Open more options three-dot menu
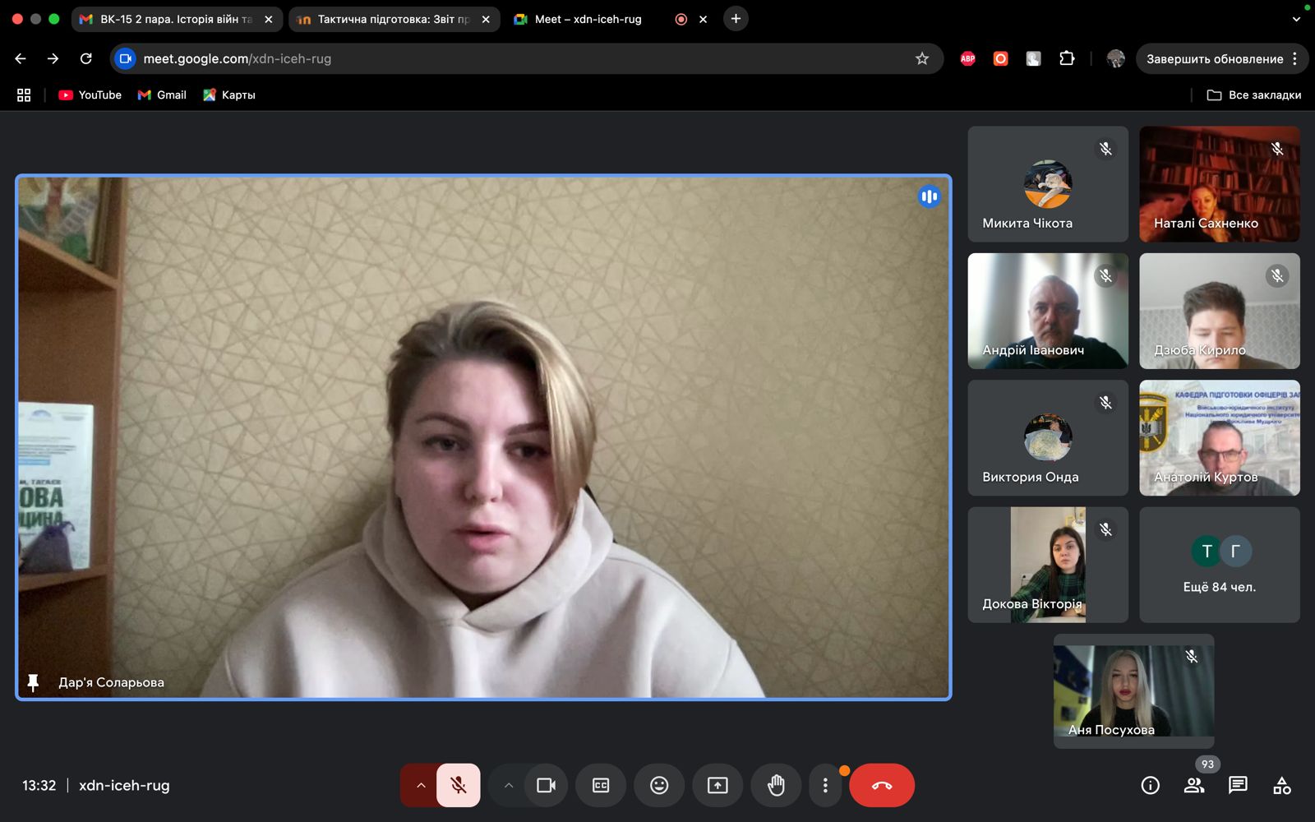 (825, 785)
